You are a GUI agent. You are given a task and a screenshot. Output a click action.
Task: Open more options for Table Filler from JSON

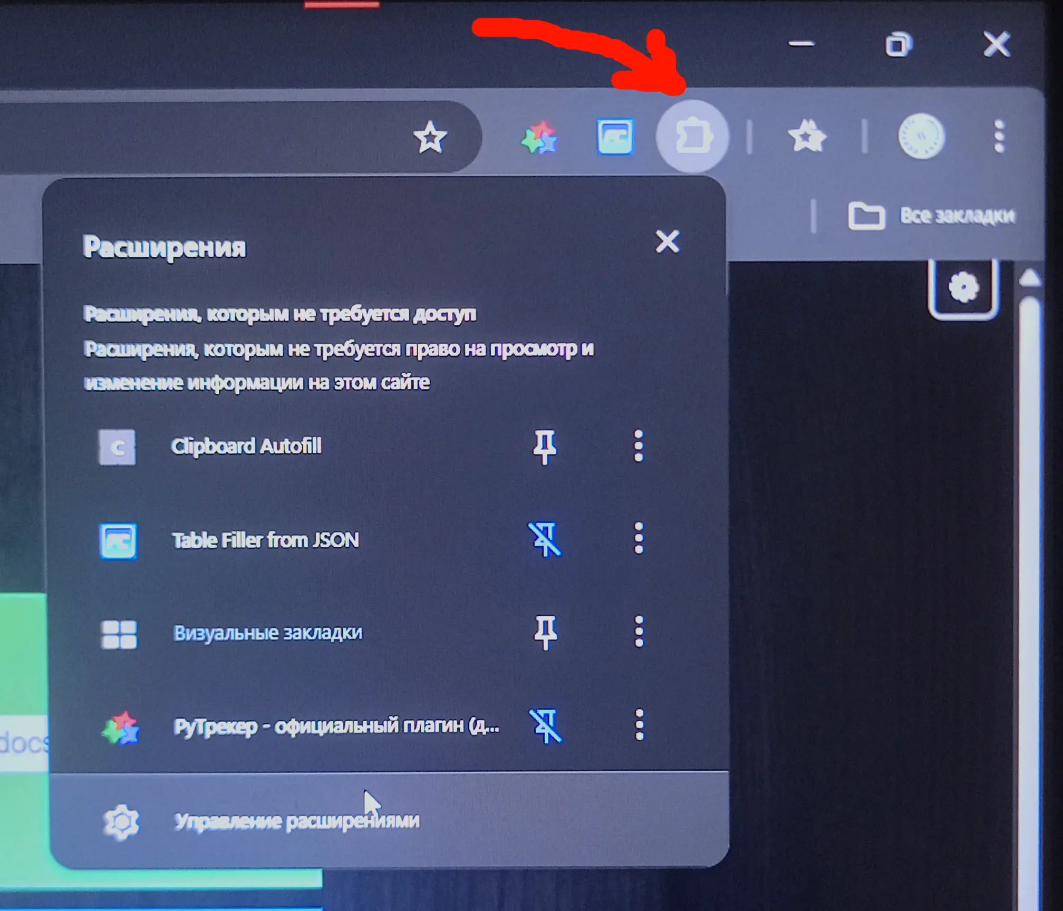pos(639,538)
